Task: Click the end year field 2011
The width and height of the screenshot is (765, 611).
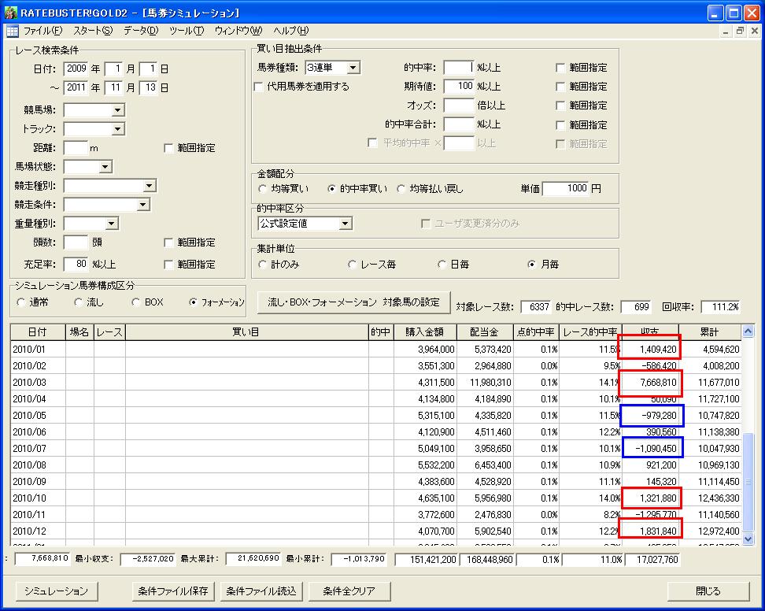Action: coord(76,87)
